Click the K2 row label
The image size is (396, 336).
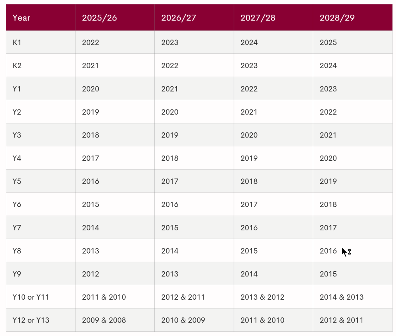(17, 65)
